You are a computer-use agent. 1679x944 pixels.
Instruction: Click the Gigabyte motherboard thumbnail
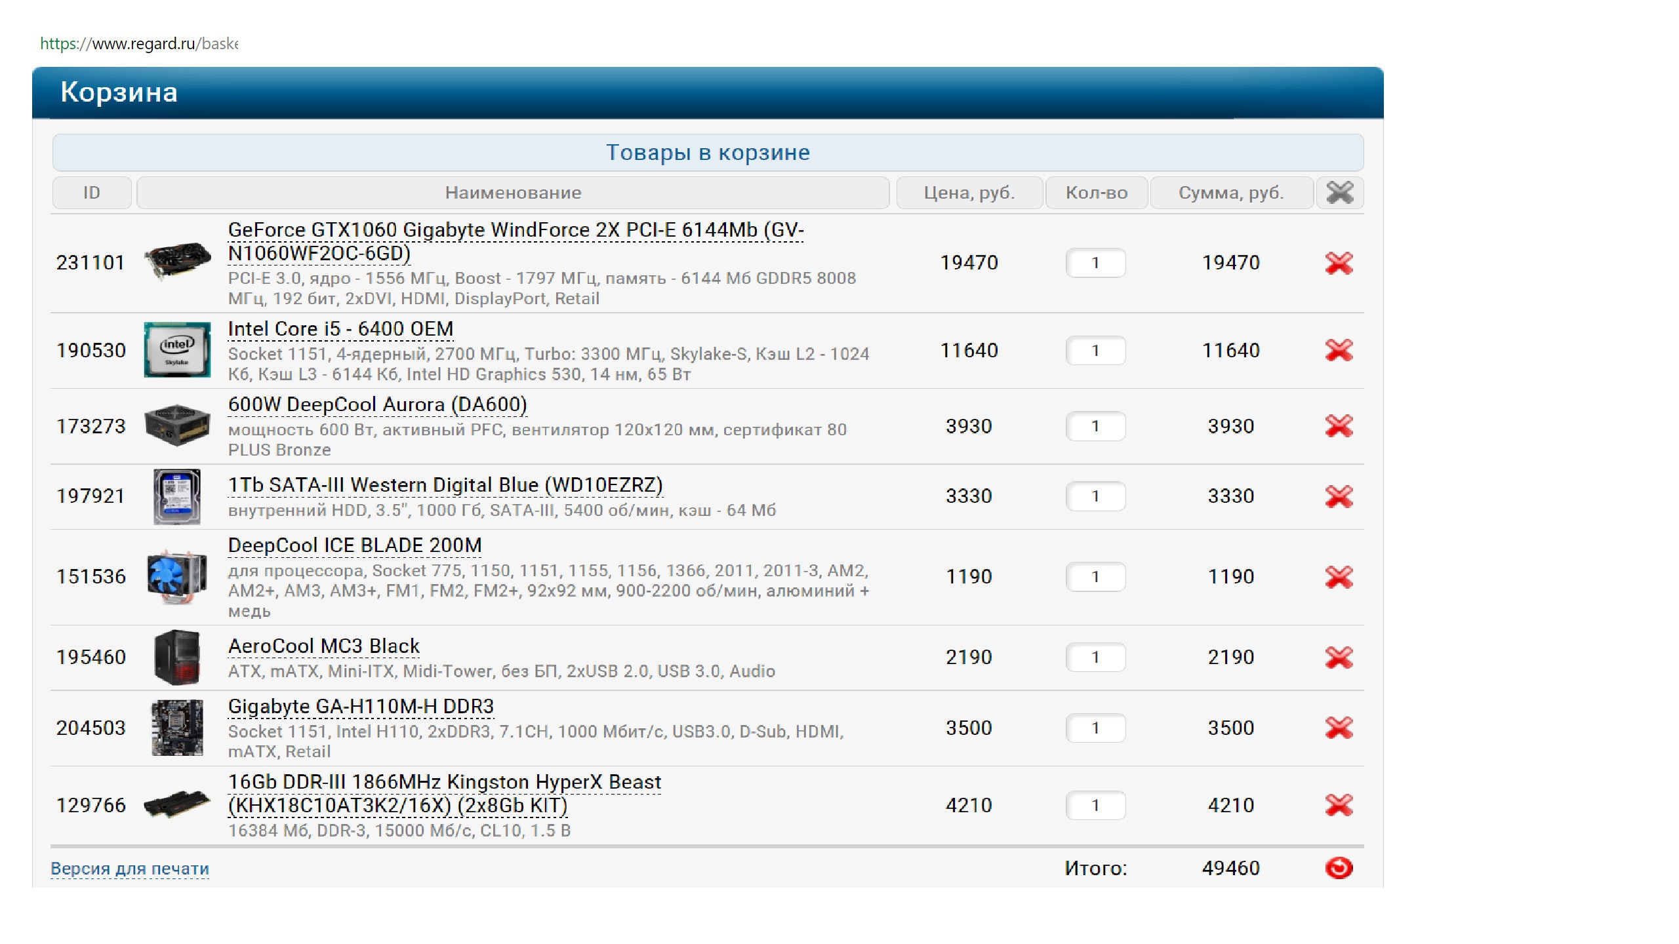point(177,728)
